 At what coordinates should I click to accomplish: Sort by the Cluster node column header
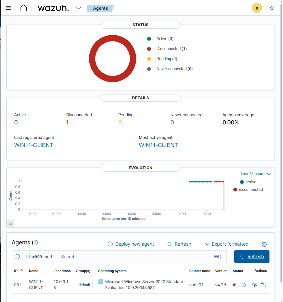coord(200,271)
